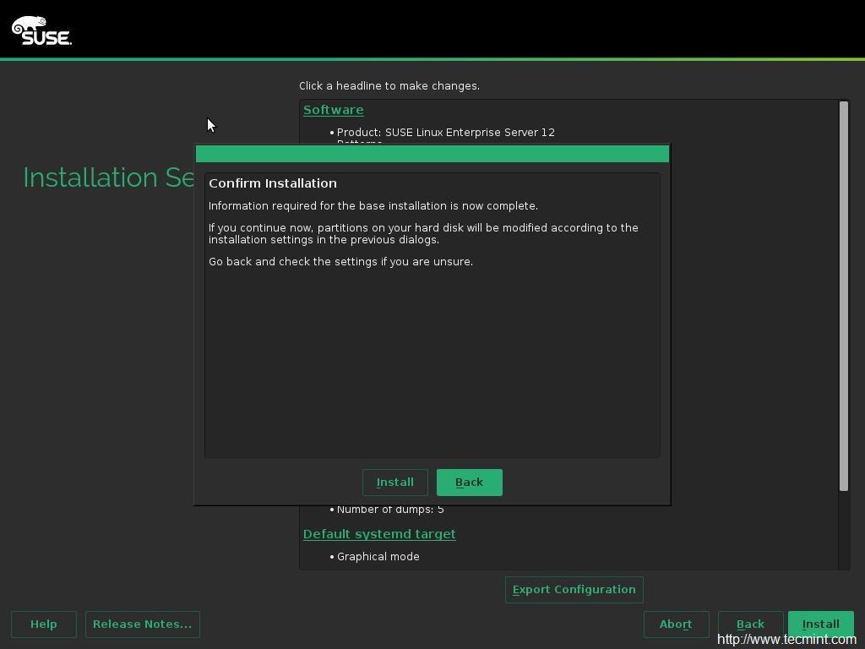Click the green dialog title bar

pos(432,154)
